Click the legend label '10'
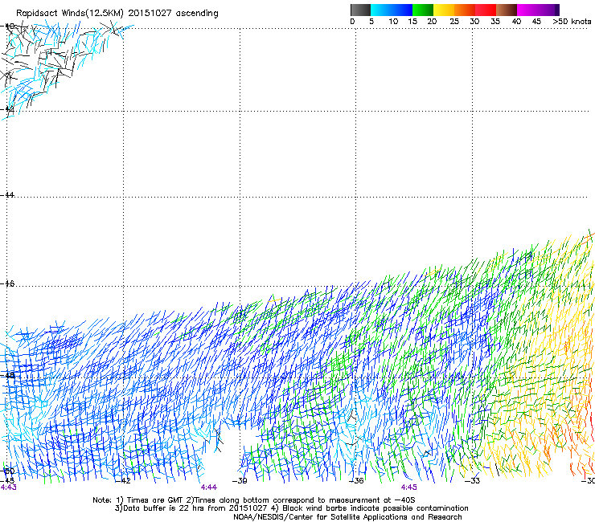The image size is (595, 522). [393, 22]
